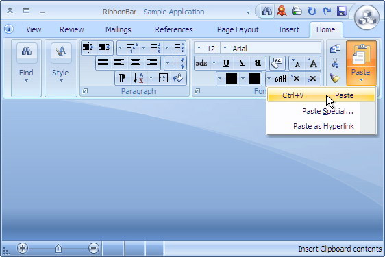Viewport: 385px width, 257px height.
Task: Click the Undo arrow in quick access toolbar
Action: 312,11
